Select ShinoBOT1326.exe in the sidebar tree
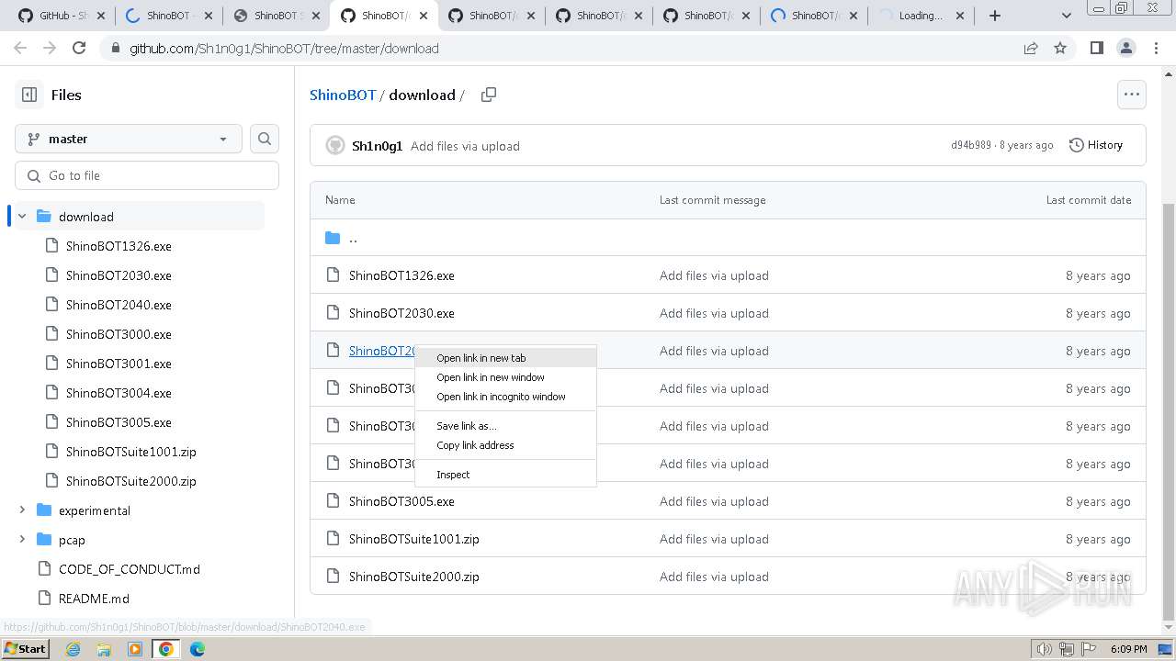1176x661 pixels. point(119,246)
